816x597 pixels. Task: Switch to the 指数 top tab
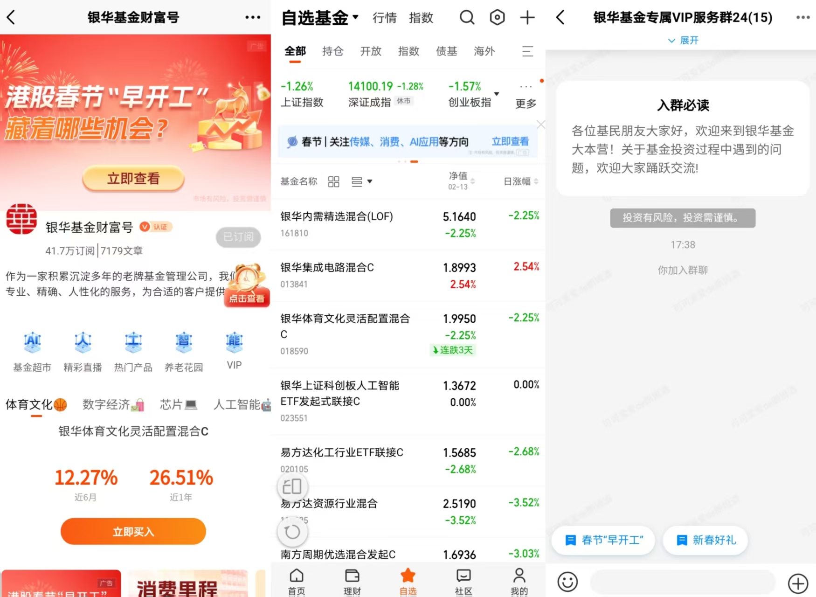(421, 18)
